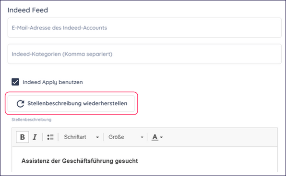Open the Schriftart font dropdown

81,137
